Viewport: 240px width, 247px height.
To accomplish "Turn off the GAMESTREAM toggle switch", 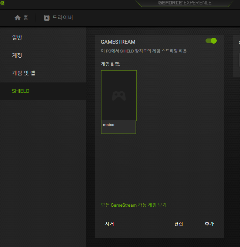I will (211, 41).
